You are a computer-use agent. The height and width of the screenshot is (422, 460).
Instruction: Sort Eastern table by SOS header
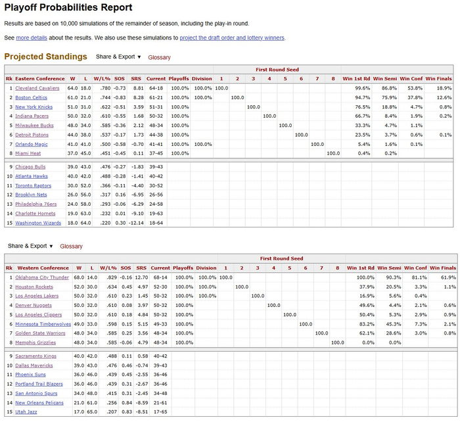tap(120, 79)
